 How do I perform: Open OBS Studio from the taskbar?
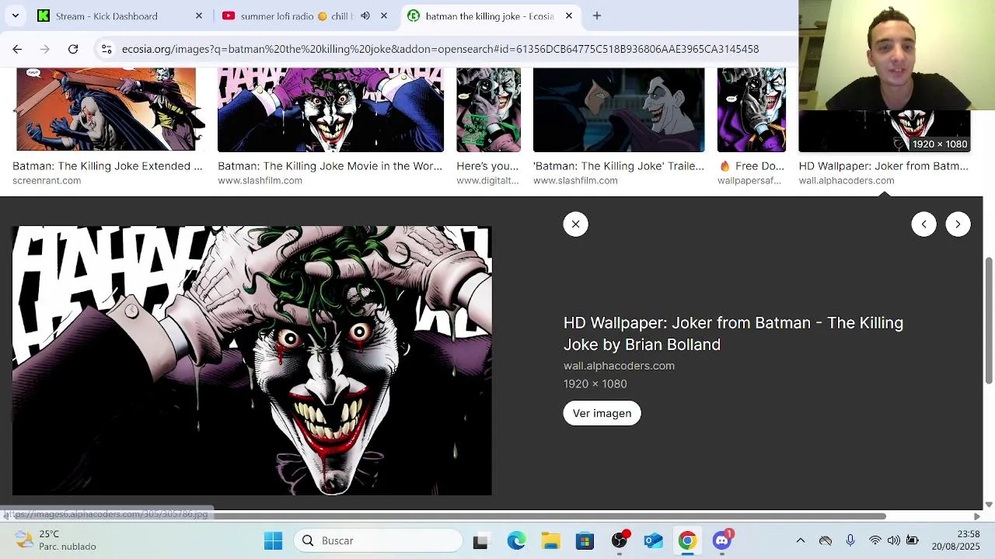(620, 540)
